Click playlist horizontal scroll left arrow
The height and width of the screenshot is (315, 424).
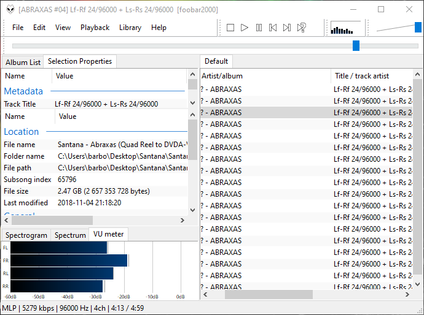click(x=205, y=295)
